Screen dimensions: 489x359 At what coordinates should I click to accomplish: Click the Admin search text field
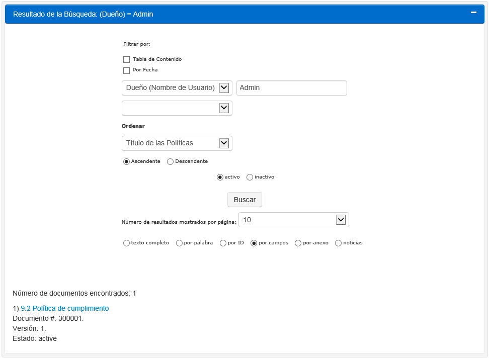click(291, 88)
